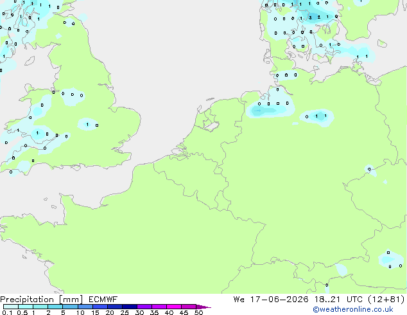Click the legend value label '0.1'
The image size is (407, 315).
point(7,312)
